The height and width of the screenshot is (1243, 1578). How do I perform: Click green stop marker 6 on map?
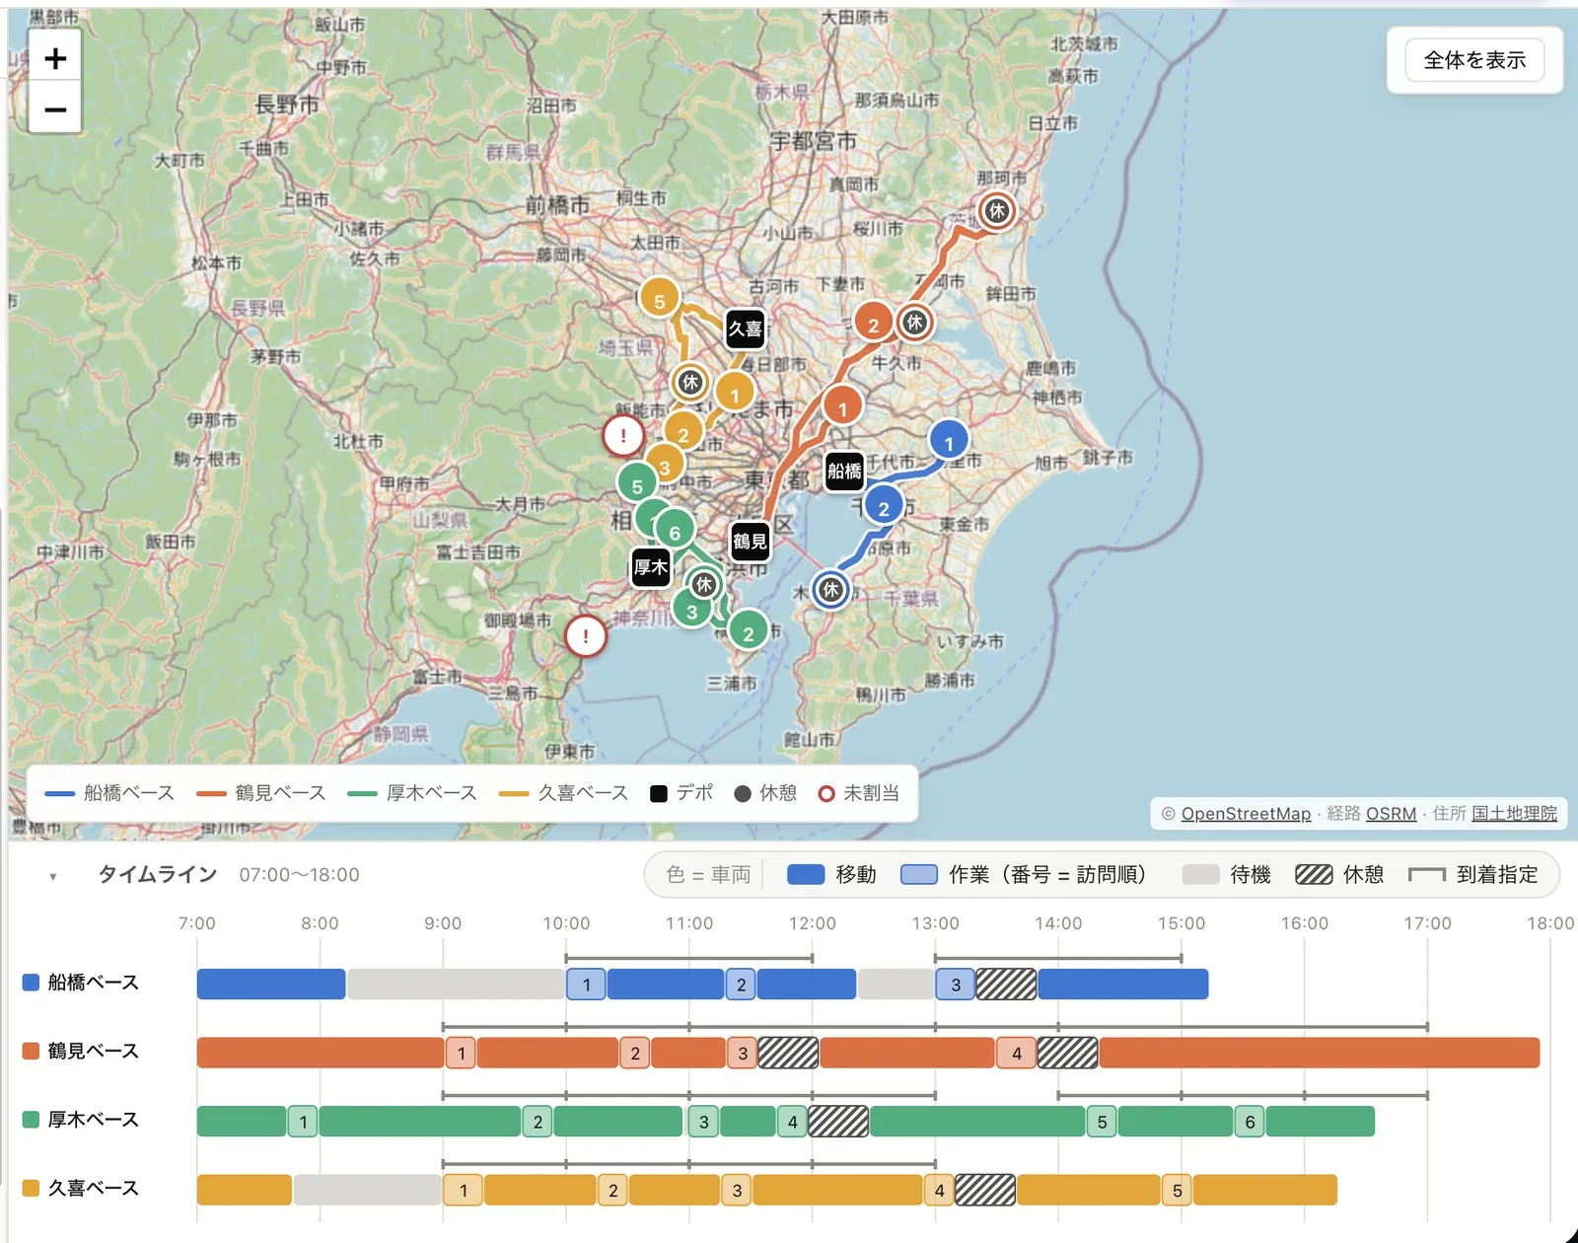click(x=675, y=531)
